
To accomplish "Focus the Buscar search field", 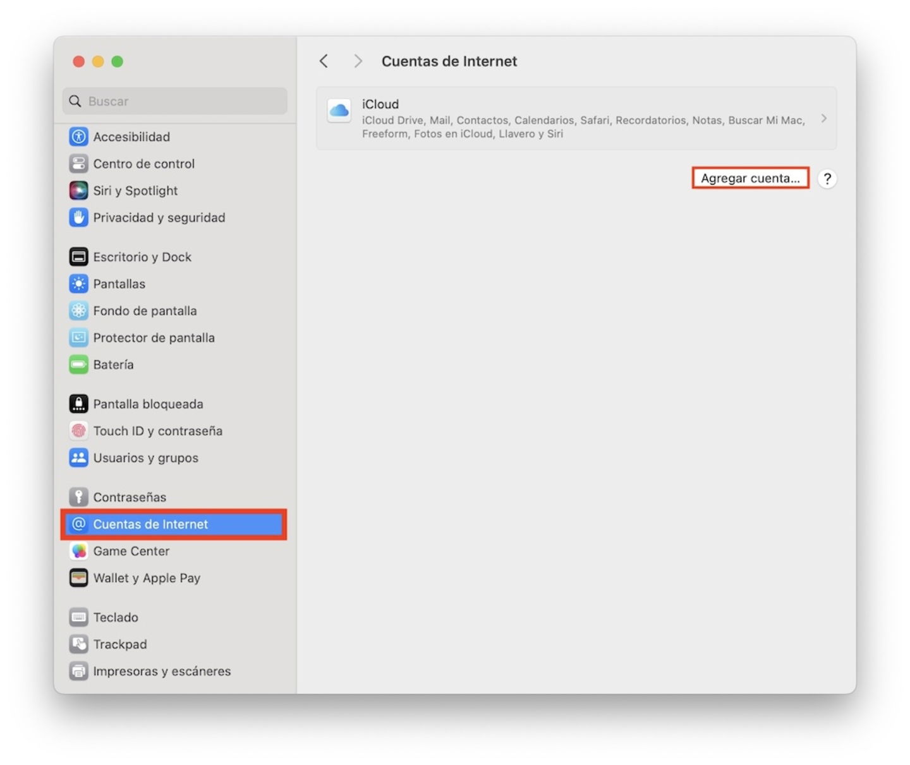I will click(x=175, y=101).
